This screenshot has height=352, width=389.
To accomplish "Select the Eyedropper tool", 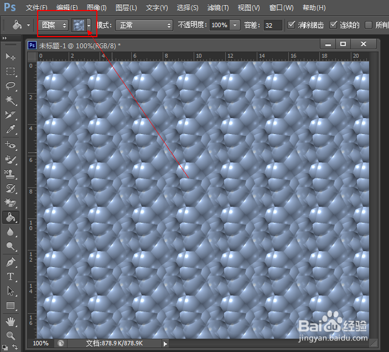I will point(11,129).
